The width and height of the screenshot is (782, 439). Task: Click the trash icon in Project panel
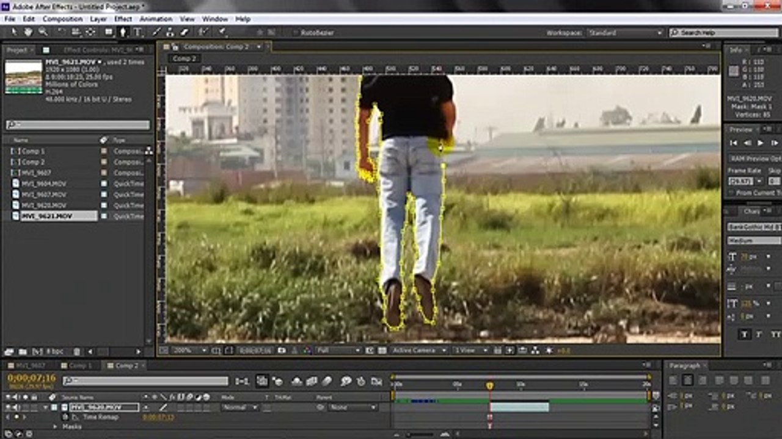point(76,352)
